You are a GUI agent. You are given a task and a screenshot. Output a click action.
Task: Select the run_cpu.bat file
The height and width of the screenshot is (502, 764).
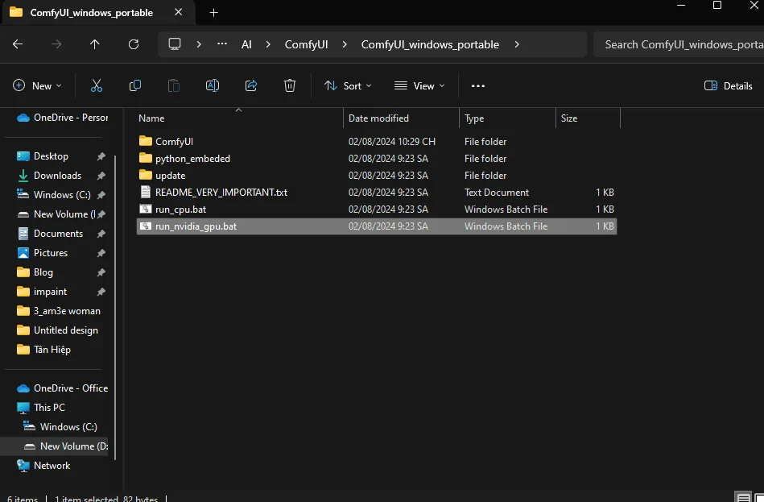click(377, 210)
